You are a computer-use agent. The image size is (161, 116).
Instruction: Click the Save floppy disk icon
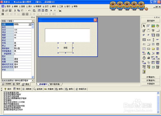pos(10,10)
